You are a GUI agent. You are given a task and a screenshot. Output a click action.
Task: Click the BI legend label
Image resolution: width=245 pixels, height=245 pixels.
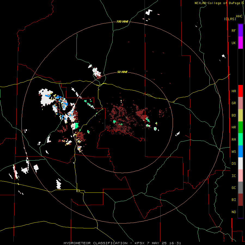tap(234, 200)
